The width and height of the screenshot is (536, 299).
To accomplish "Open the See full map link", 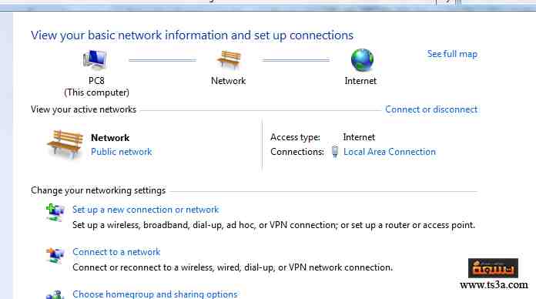I will pyautogui.click(x=452, y=54).
